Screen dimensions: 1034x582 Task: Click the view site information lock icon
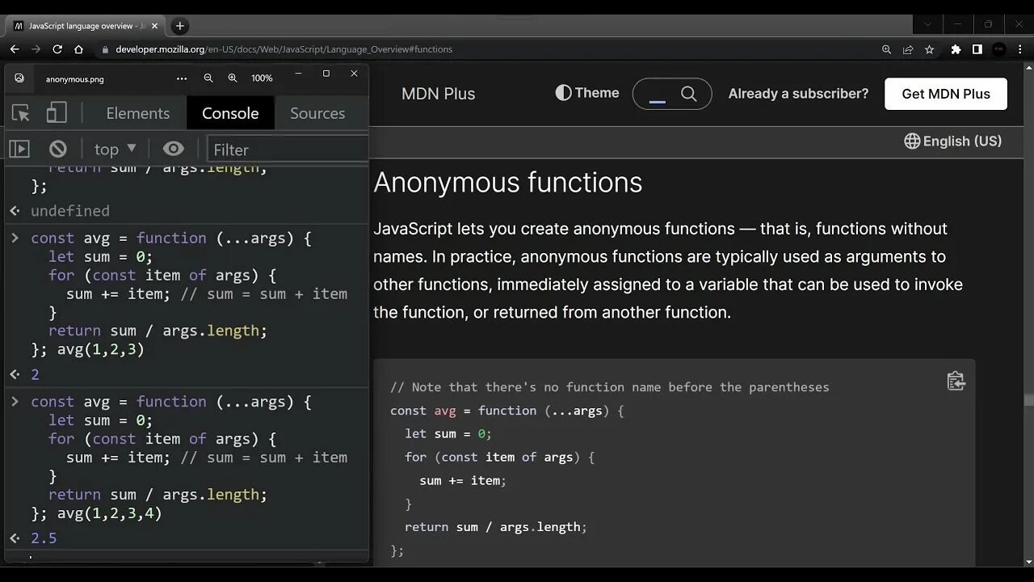(x=105, y=49)
